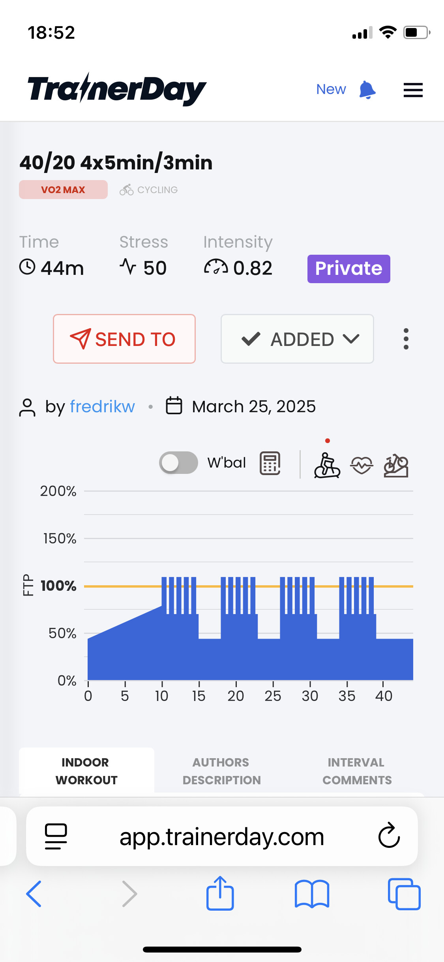Select the outdoor slope cycling icon

[x=396, y=465]
